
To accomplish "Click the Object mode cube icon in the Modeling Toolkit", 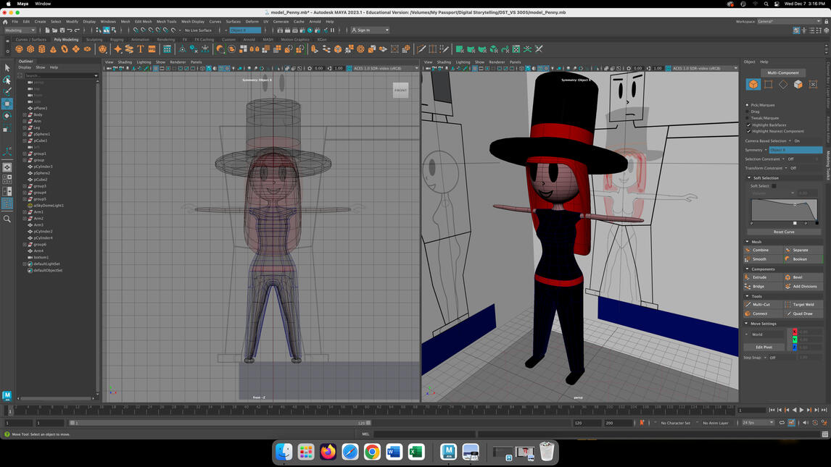I will 753,84.
